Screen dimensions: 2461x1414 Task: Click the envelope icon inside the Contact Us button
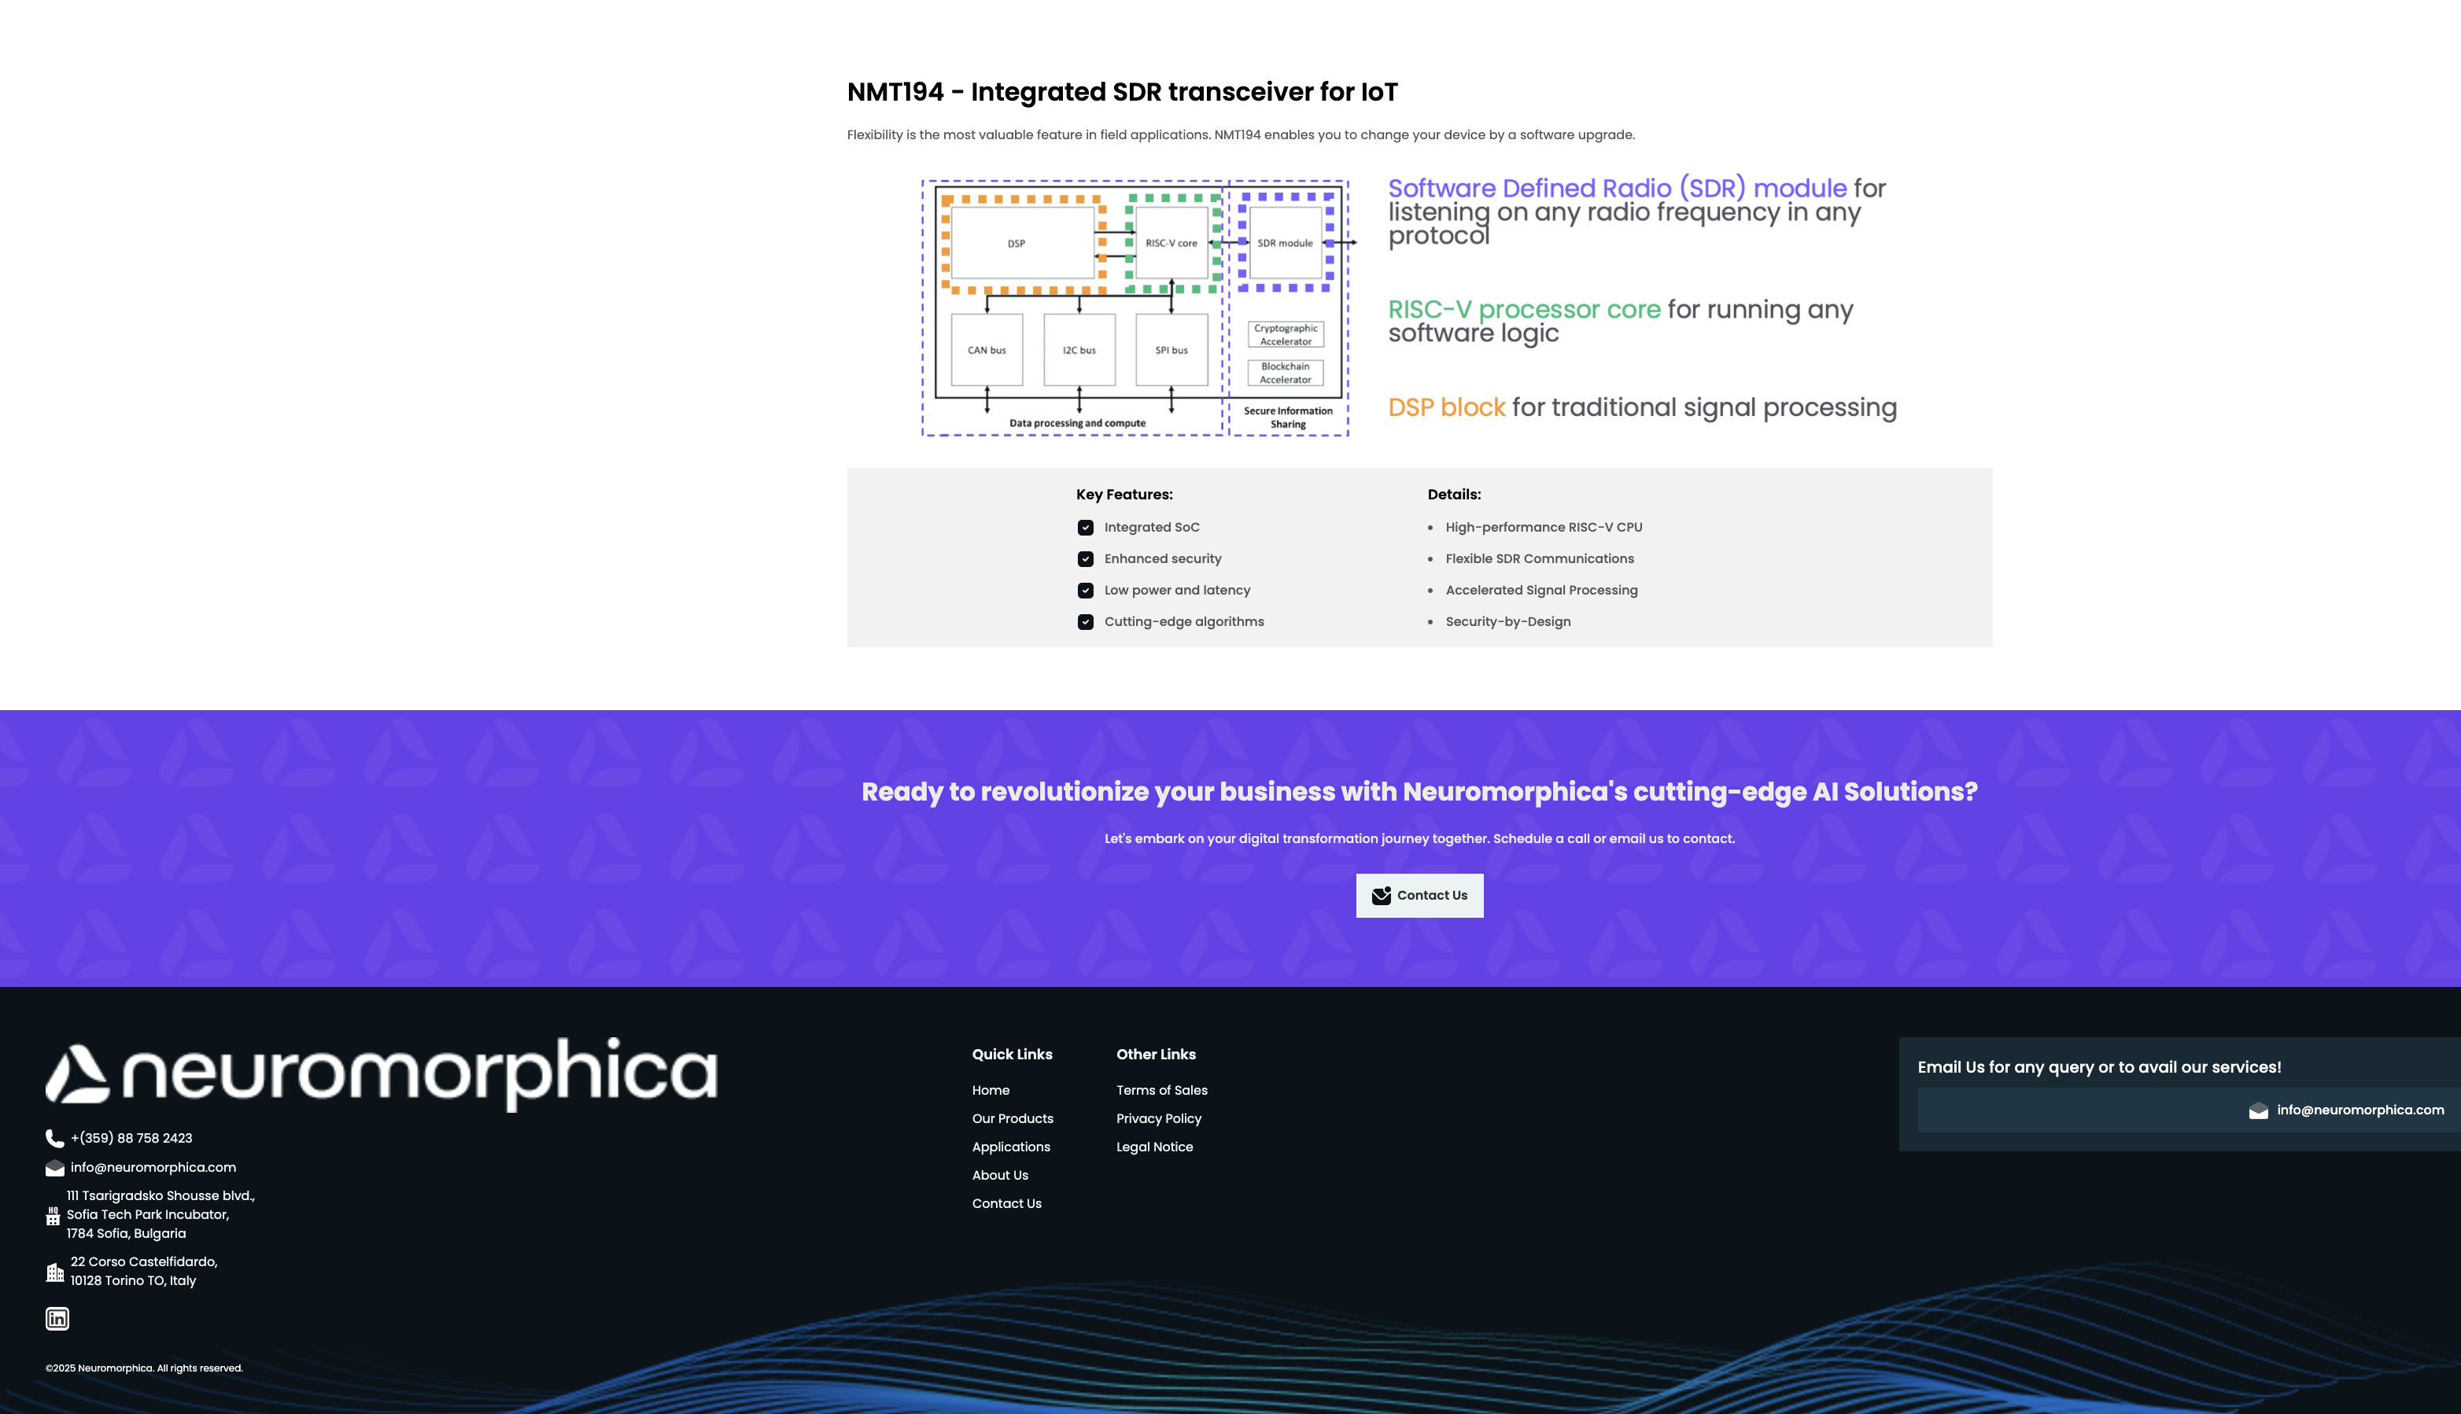pyautogui.click(x=1382, y=896)
